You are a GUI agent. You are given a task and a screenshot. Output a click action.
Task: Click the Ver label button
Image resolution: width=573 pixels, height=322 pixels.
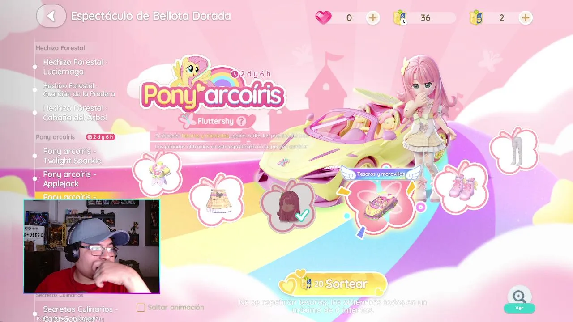(519, 308)
